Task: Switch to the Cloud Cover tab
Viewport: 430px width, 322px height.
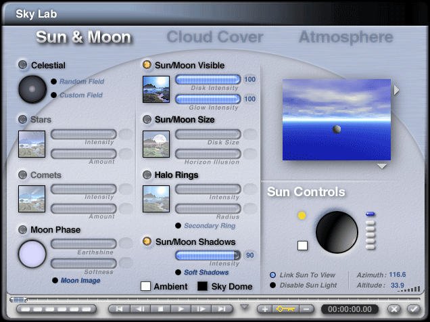Action: click(214, 37)
